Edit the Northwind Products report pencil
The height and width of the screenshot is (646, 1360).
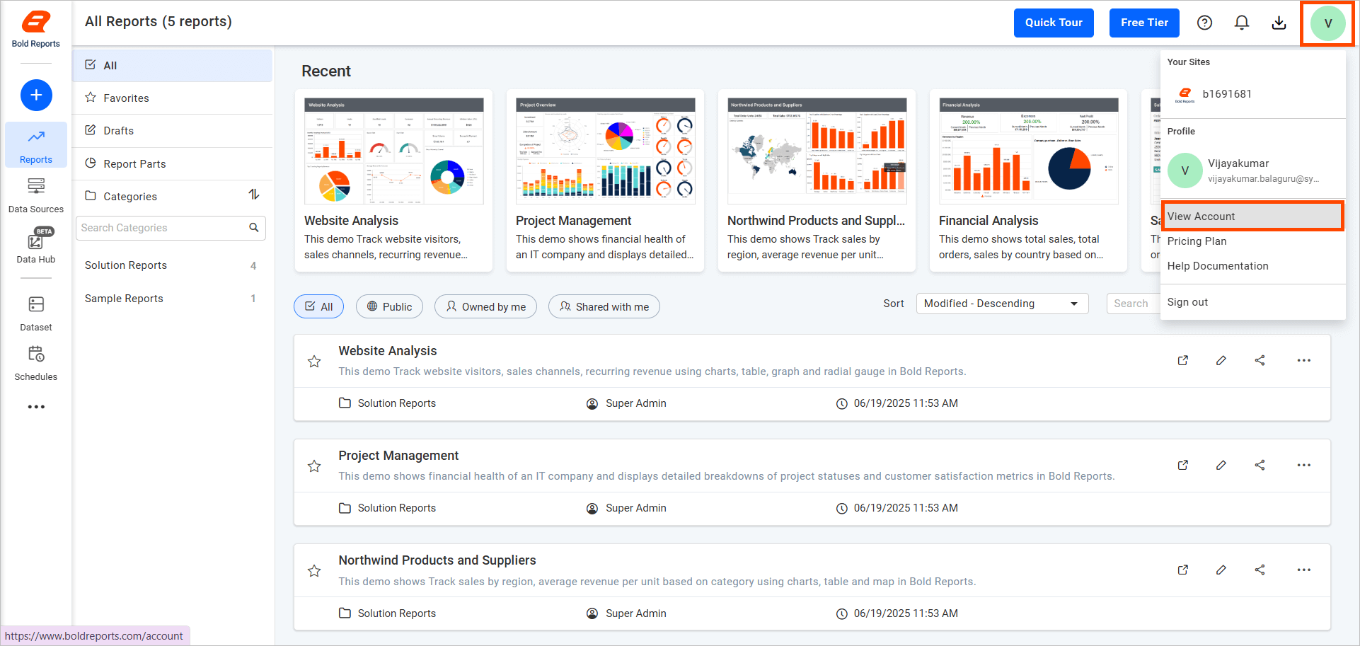pyautogui.click(x=1221, y=570)
